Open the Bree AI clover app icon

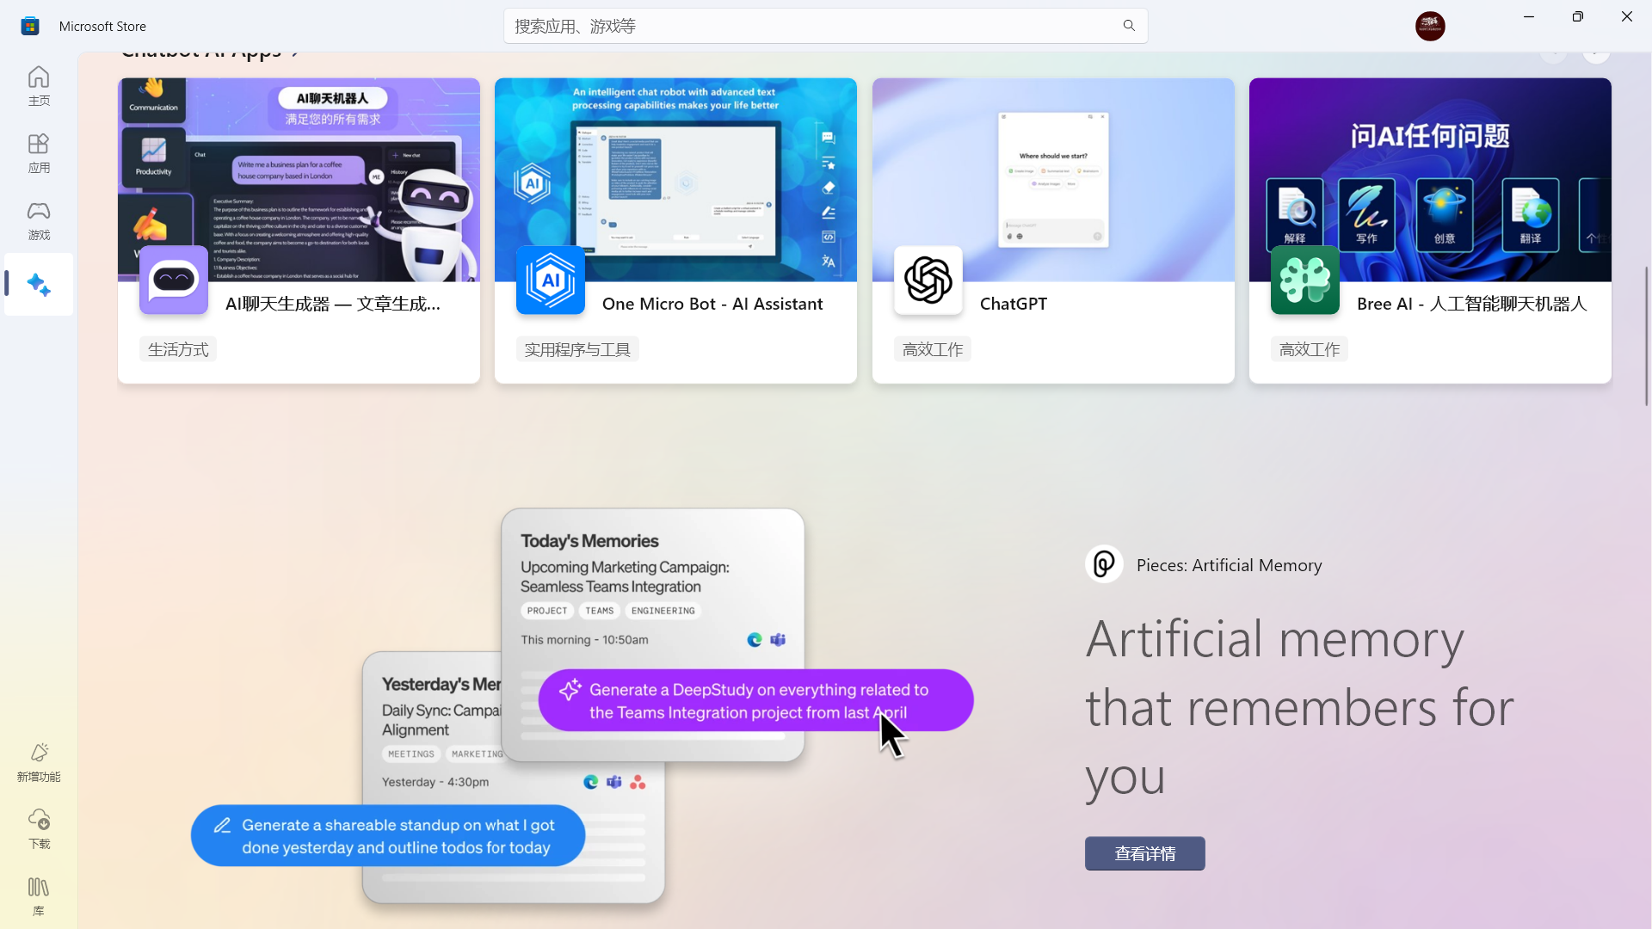[1305, 280]
